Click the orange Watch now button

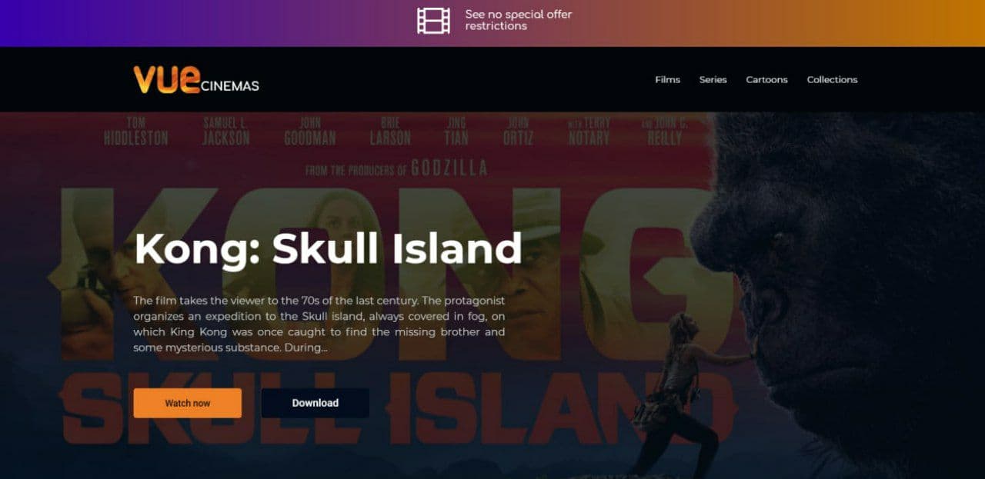point(187,403)
